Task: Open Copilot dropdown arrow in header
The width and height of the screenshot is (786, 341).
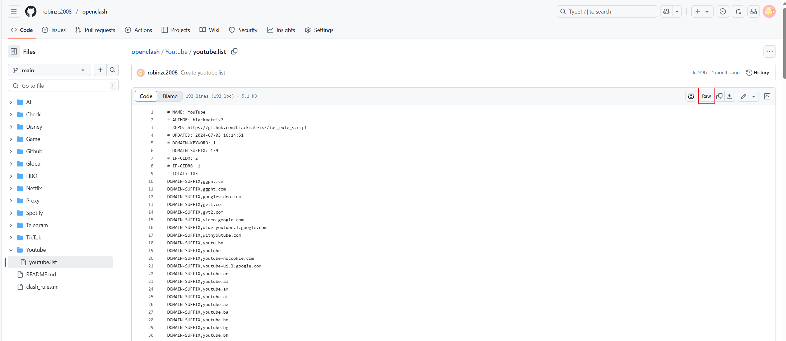Action: (x=677, y=11)
